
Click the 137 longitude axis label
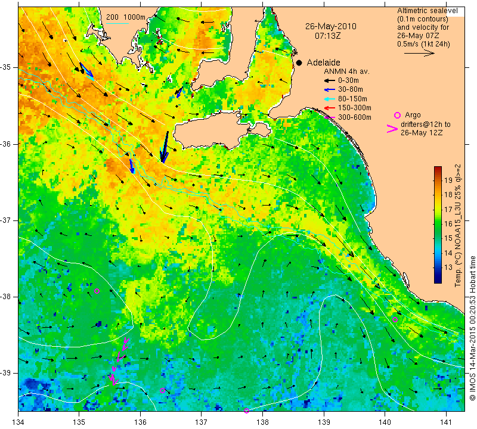tap(202, 422)
